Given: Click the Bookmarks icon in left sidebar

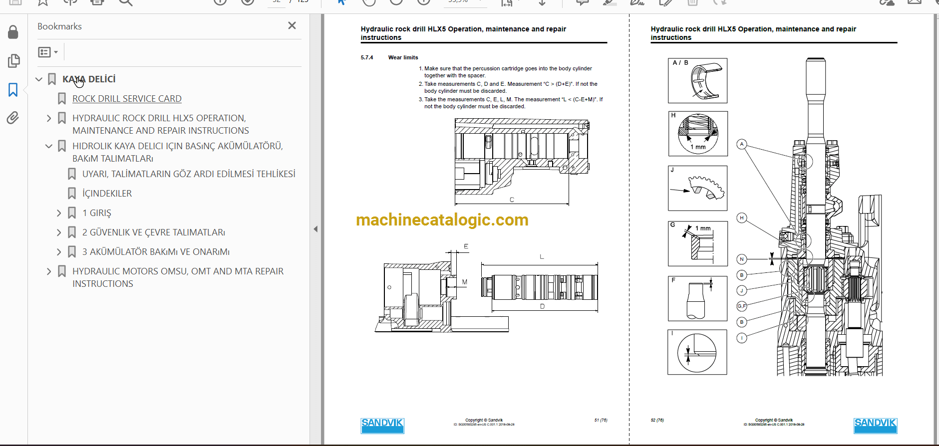Looking at the screenshot, I should (13, 90).
